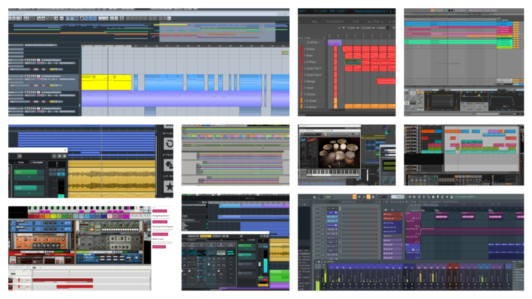This screenshot has height=299, width=532.
Task: Select the Synth Pad 2 track row
Action: [312, 75]
